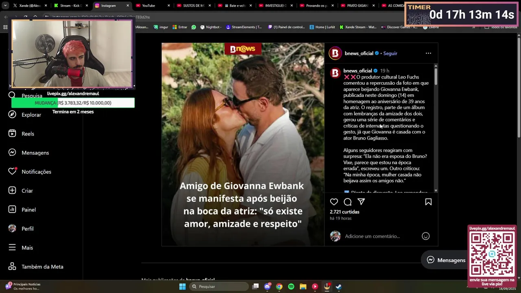Open imgur bookmark
The image size is (521, 293).
pyautogui.click(x=161, y=27)
